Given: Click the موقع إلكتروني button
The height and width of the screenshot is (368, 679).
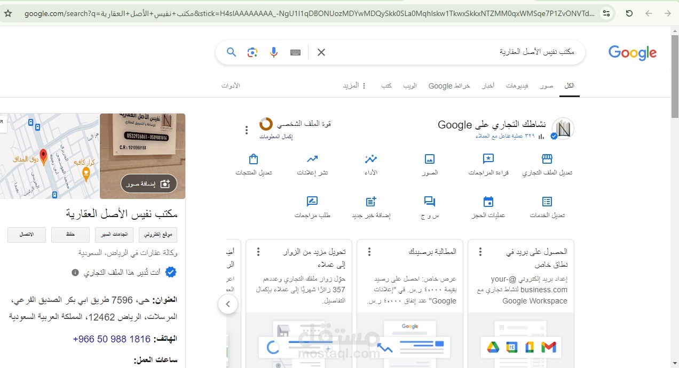Looking at the screenshot, I should pyautogui.click(x=158, y=235).
